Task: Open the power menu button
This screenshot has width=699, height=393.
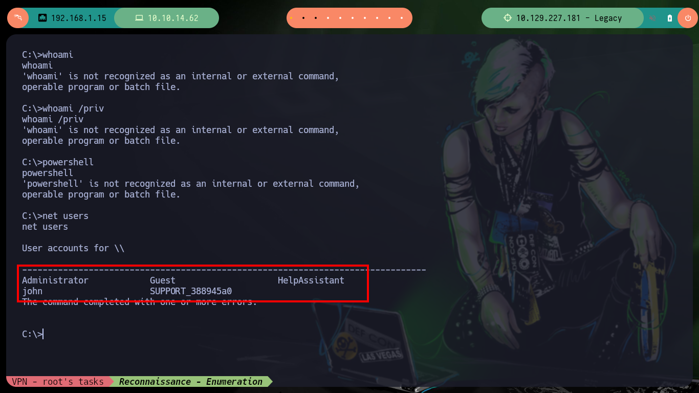Action: (687, 18)
